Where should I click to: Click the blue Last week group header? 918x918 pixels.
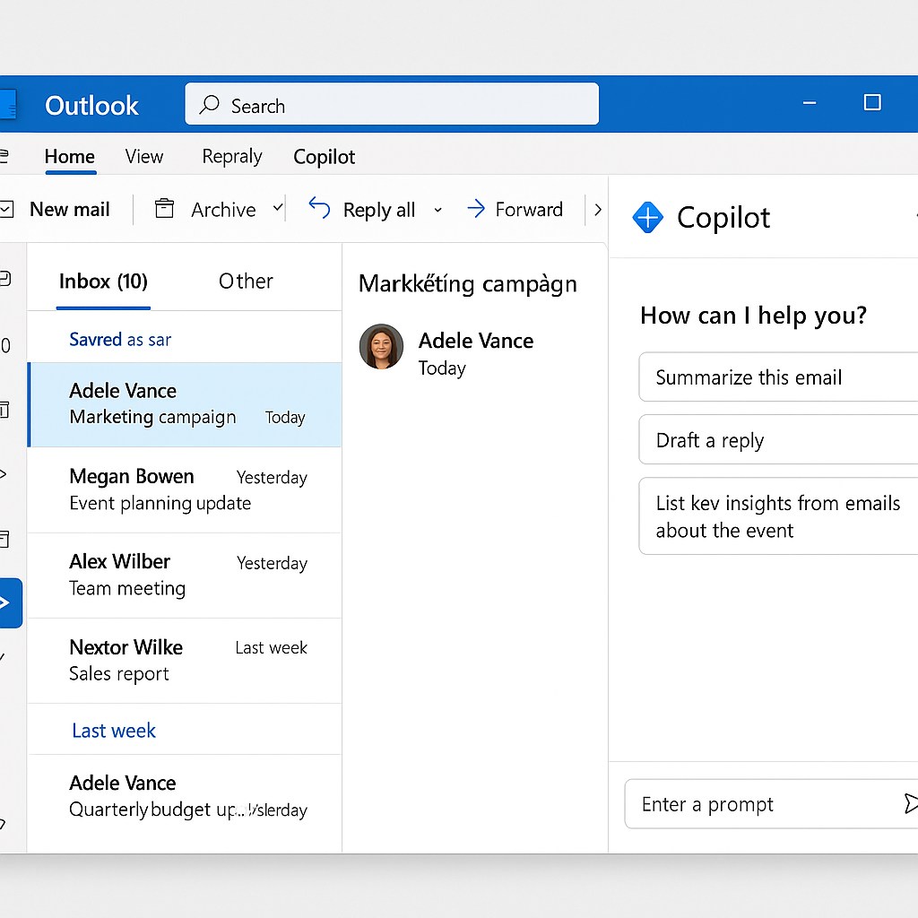(x=114, y=731)
